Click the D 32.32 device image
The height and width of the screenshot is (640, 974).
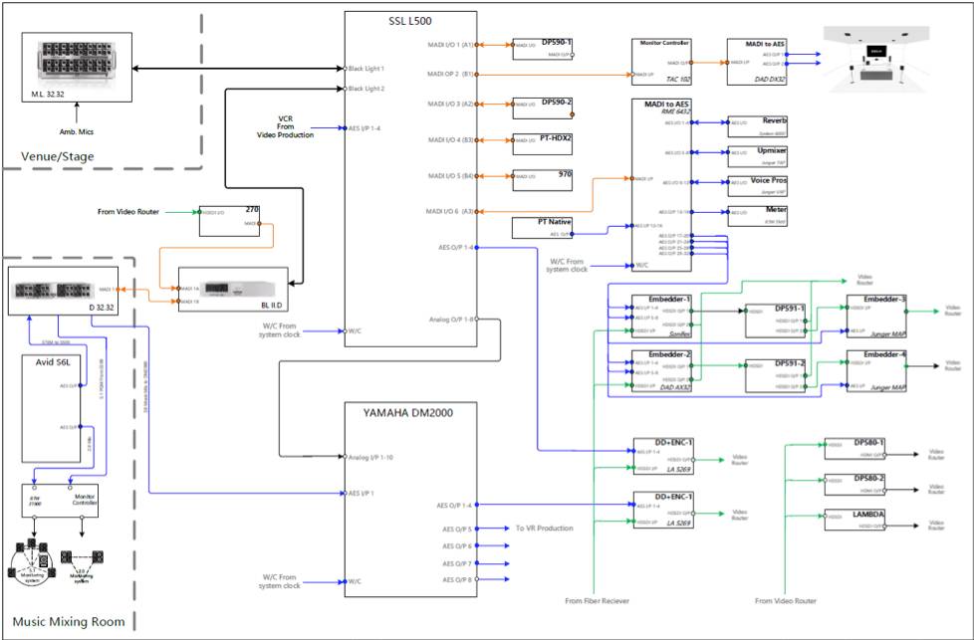[56, 291]
